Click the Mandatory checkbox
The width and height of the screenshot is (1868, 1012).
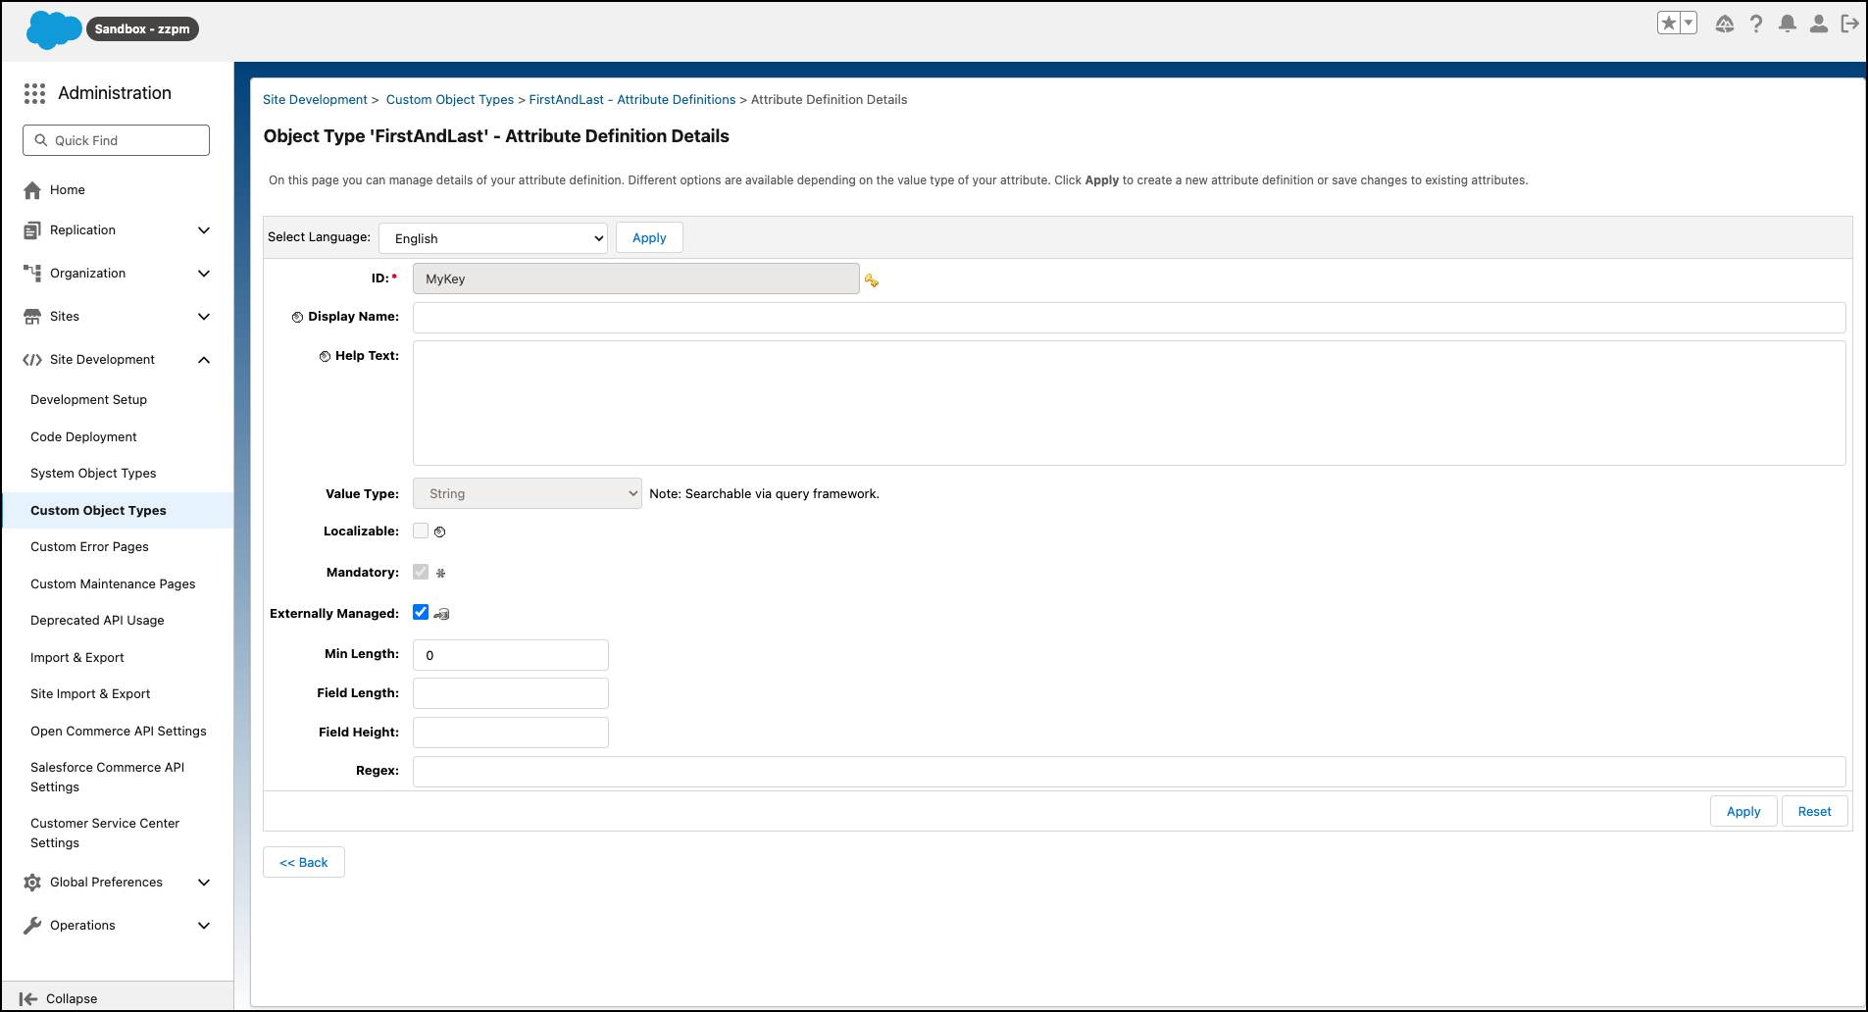[x=421, y=571]
